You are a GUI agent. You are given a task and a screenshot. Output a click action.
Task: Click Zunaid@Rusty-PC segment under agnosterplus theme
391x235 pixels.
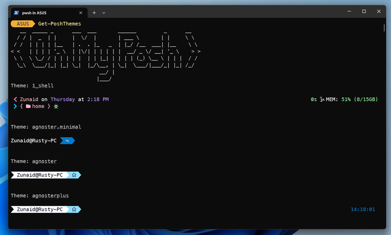40,209
